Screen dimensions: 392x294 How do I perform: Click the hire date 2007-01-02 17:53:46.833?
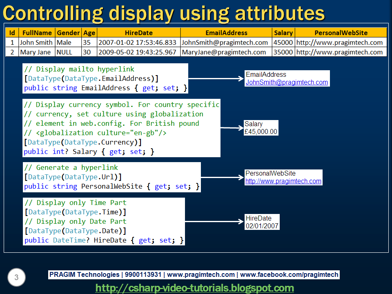139,42
